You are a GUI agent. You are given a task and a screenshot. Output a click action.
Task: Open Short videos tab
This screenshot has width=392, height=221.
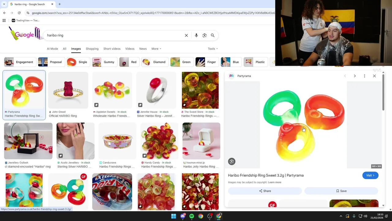point(112,49)
